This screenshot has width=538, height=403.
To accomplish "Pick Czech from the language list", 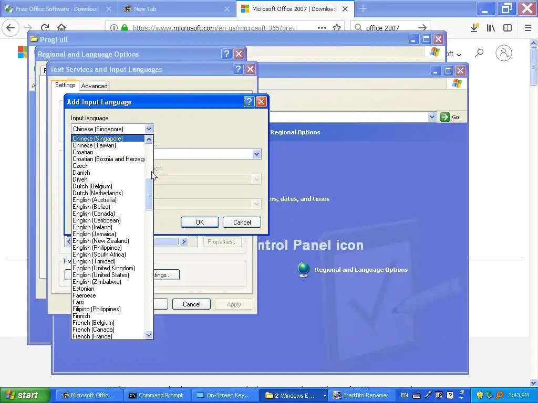I will pyautogui.click(x=108, y=166).
